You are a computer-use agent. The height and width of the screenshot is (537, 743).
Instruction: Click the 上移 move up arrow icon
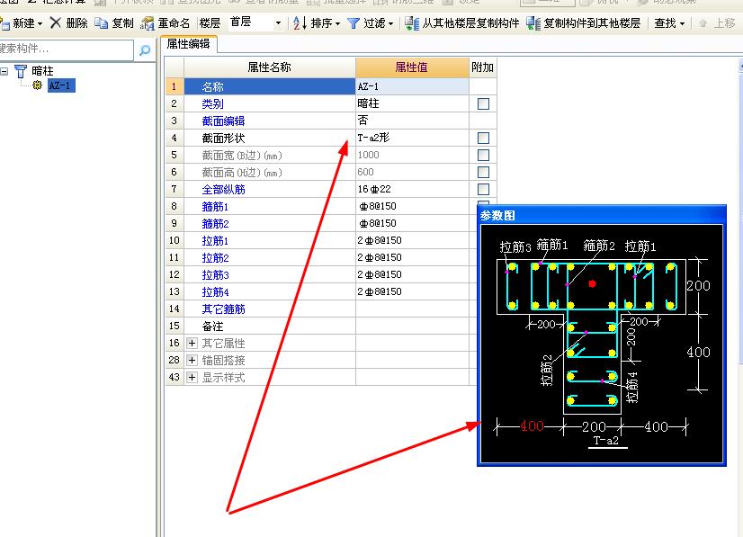(703, 22)
